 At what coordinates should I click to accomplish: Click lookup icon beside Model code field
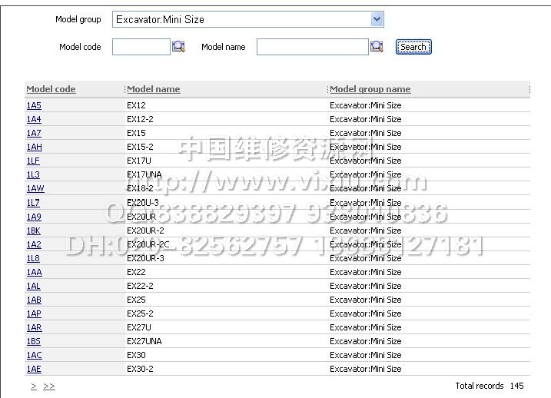(178, 47)
